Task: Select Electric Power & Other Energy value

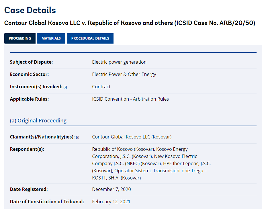Action: click(x=124, y=74)
